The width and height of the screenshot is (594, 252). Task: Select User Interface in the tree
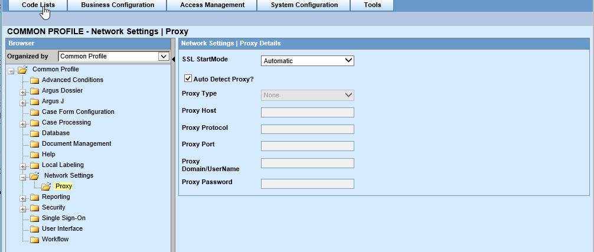point(62,228)
